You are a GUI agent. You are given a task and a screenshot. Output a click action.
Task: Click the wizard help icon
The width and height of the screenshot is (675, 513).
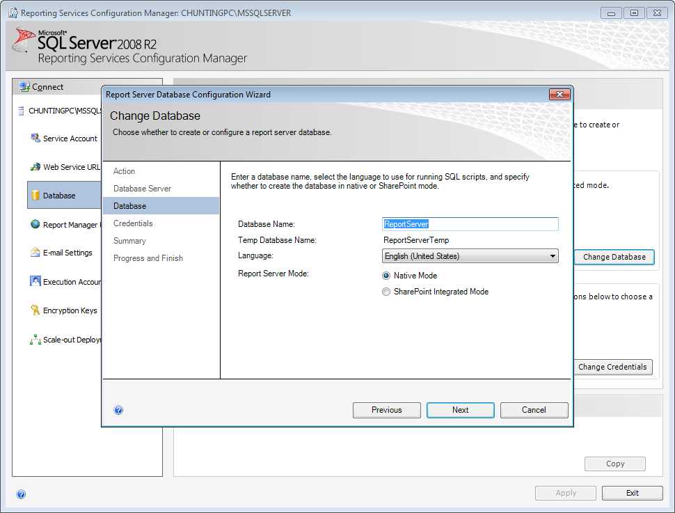click(x=118, y=410)
